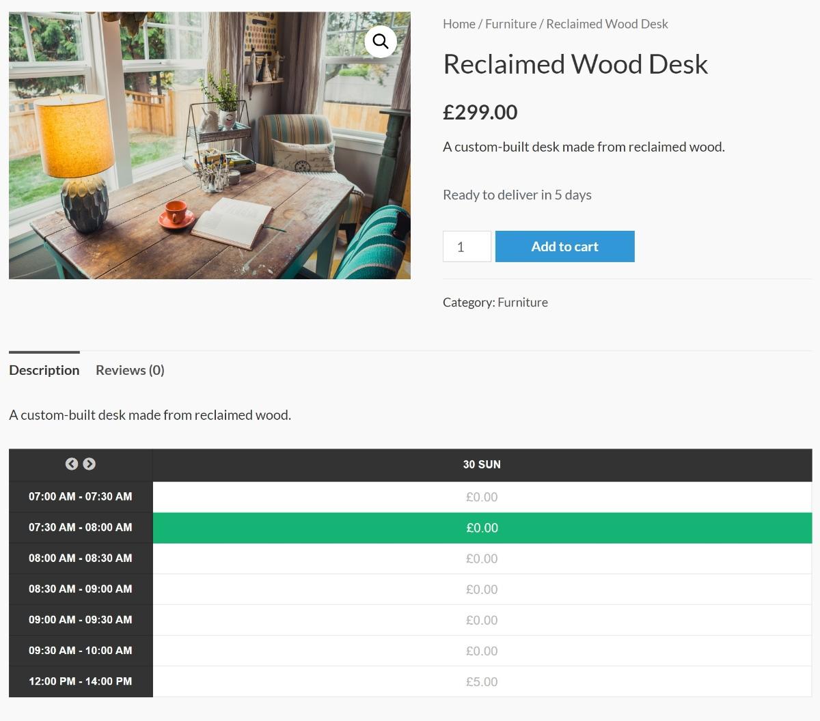820x721 pixels.
Task: Pick the 08:30 AM - 09:00 AM delivery slot
Action: [482, 589]
